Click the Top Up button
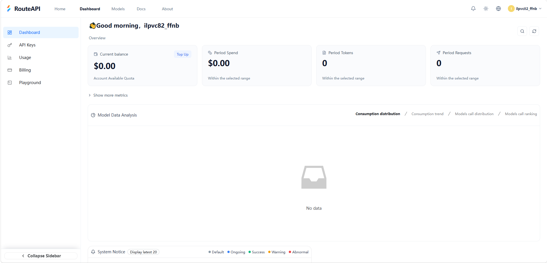The height and width of the screenshot is (263, 547). [183, 54]
